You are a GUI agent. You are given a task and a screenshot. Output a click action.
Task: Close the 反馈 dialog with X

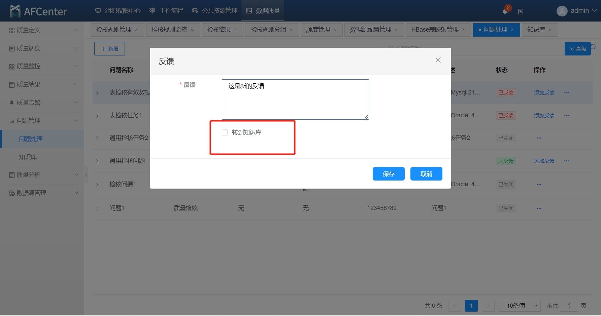click(x=438, y=60)
